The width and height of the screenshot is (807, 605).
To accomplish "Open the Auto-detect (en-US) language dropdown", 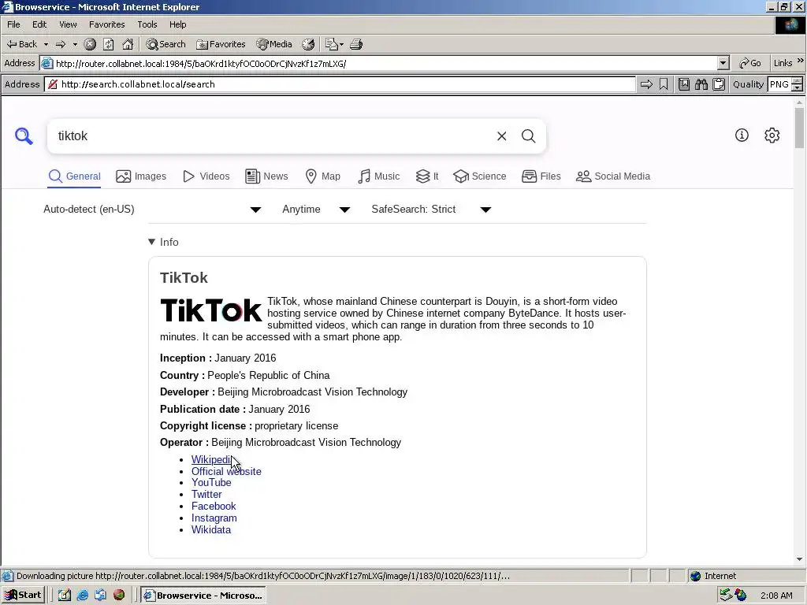I will pos(152,210).
